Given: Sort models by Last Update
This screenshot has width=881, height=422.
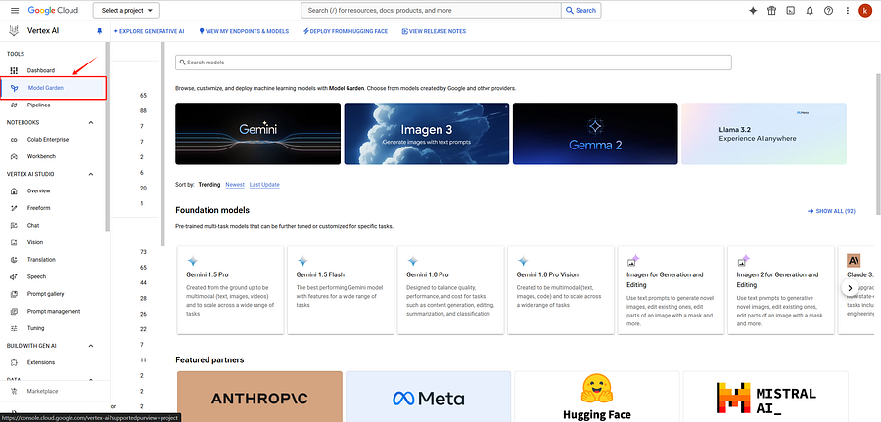Looking at the screenshot, I should (264, 185).
